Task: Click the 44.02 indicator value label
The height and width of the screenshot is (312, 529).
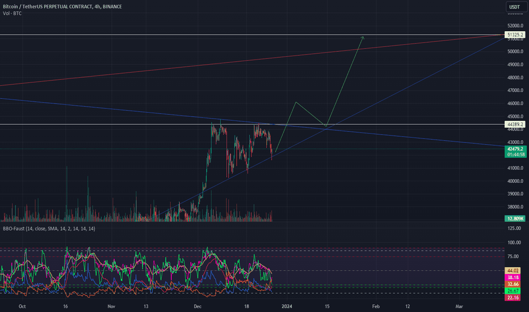Action: (513, 271)
